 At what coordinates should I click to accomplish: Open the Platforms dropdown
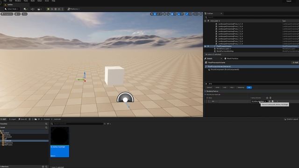click(x=74, y=9)
